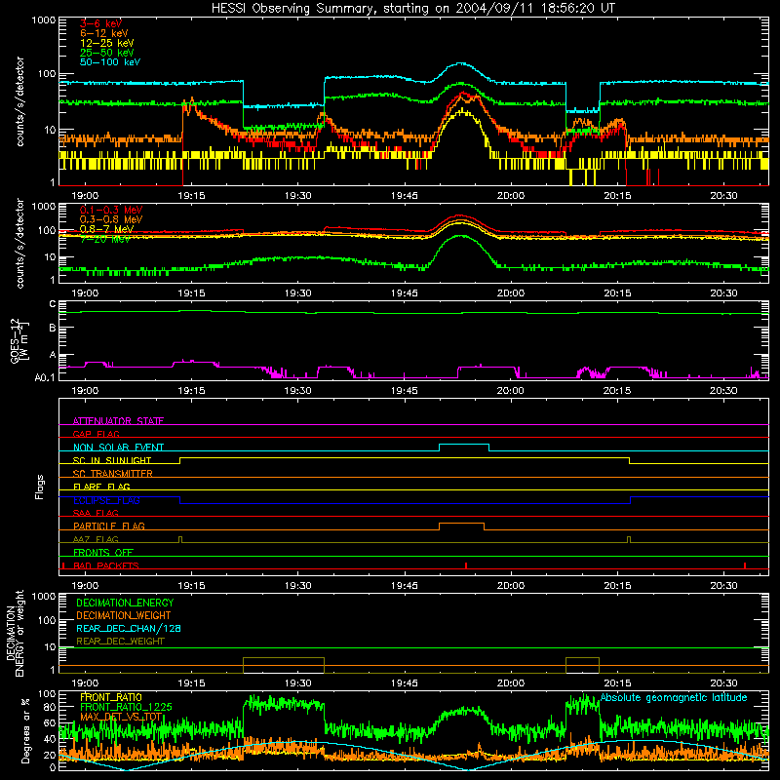Image resolution: width=780 pixels, height=780 pixels.
Task: Pick the PARTICLE_FLAG label
Action: point(109,526)
